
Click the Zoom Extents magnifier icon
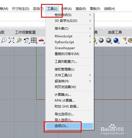(x=11, y=40)
